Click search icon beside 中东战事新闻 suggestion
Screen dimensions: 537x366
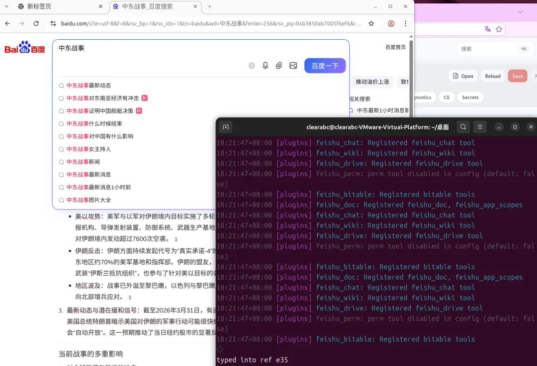61,162
